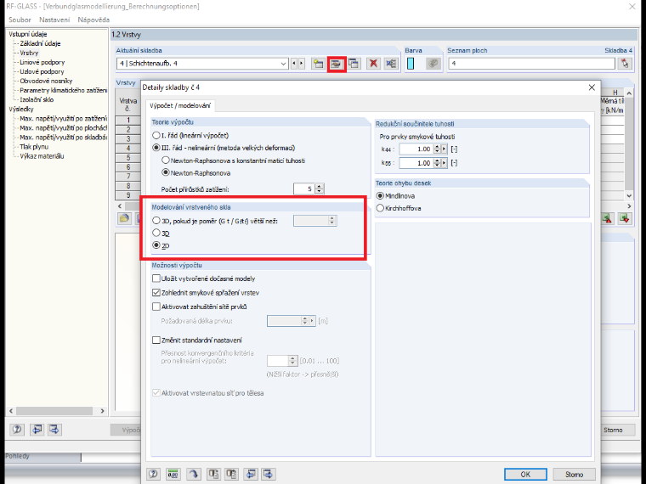
Task: Toggle Zohlednit smykové spřažení vrstev checkbox
Action: tap(156, 293)
